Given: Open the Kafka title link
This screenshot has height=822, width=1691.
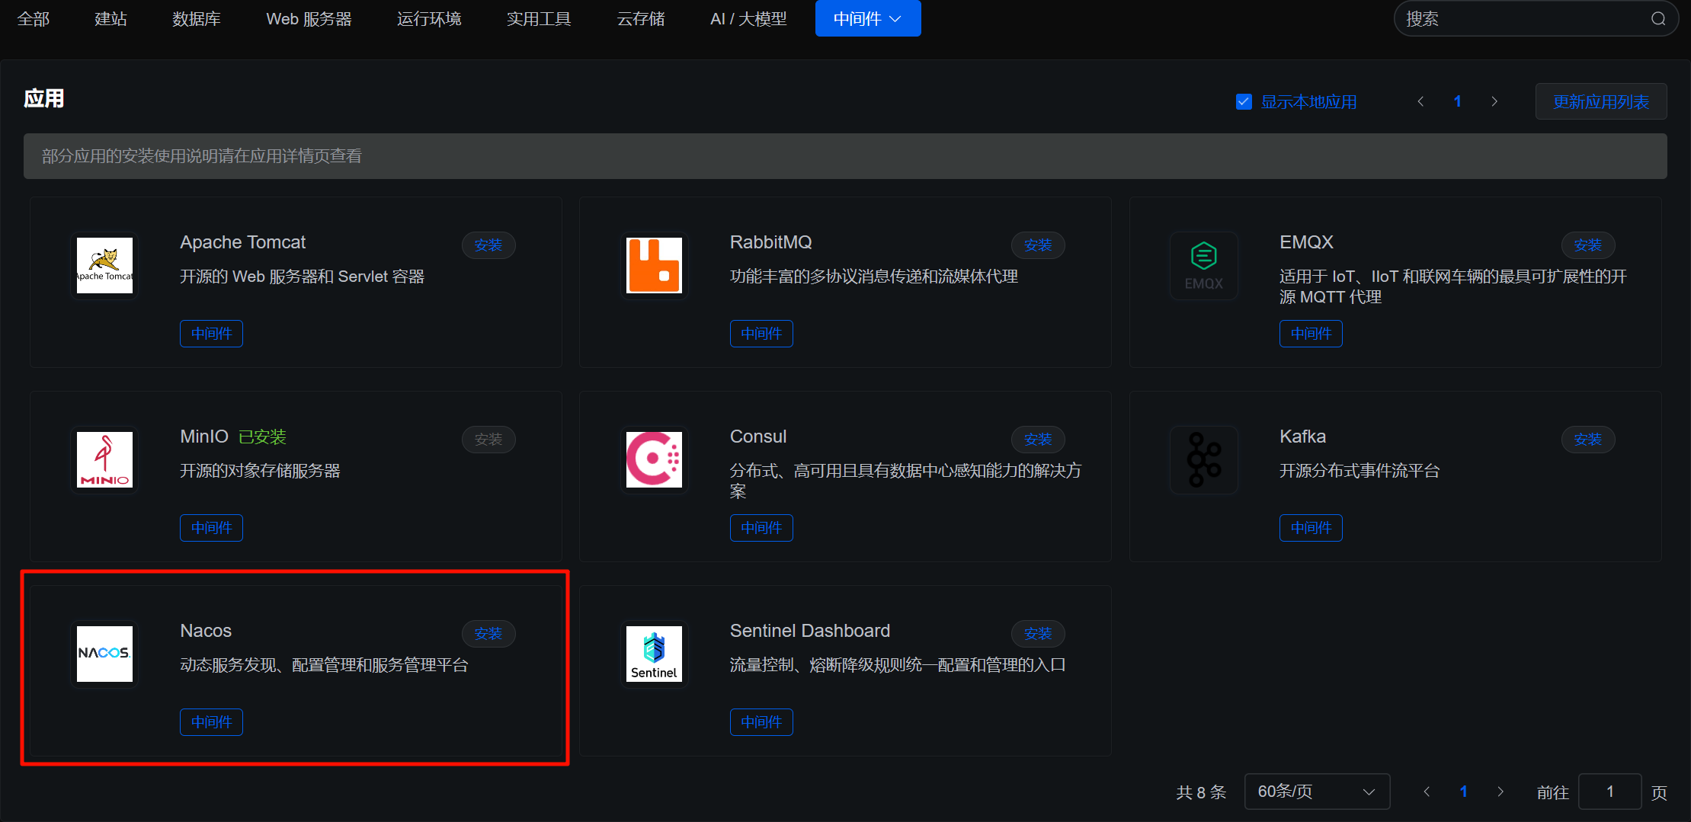Looking at the screenshot, I should (x=1302, y=437).
